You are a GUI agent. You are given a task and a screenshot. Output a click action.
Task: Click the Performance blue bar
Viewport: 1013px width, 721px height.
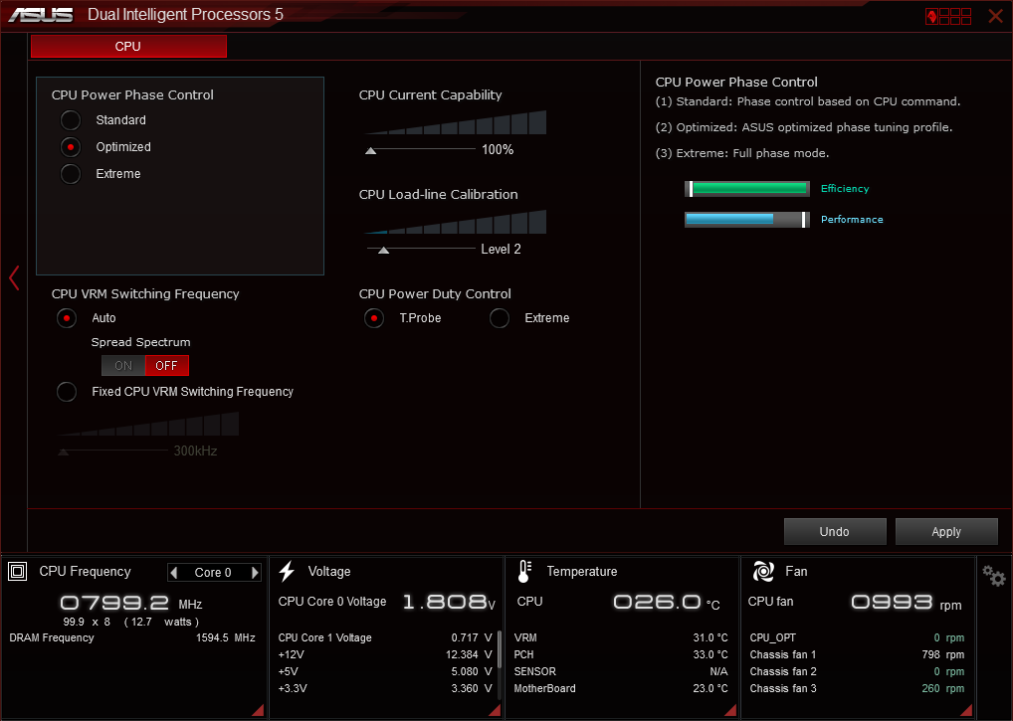(747, 220)
